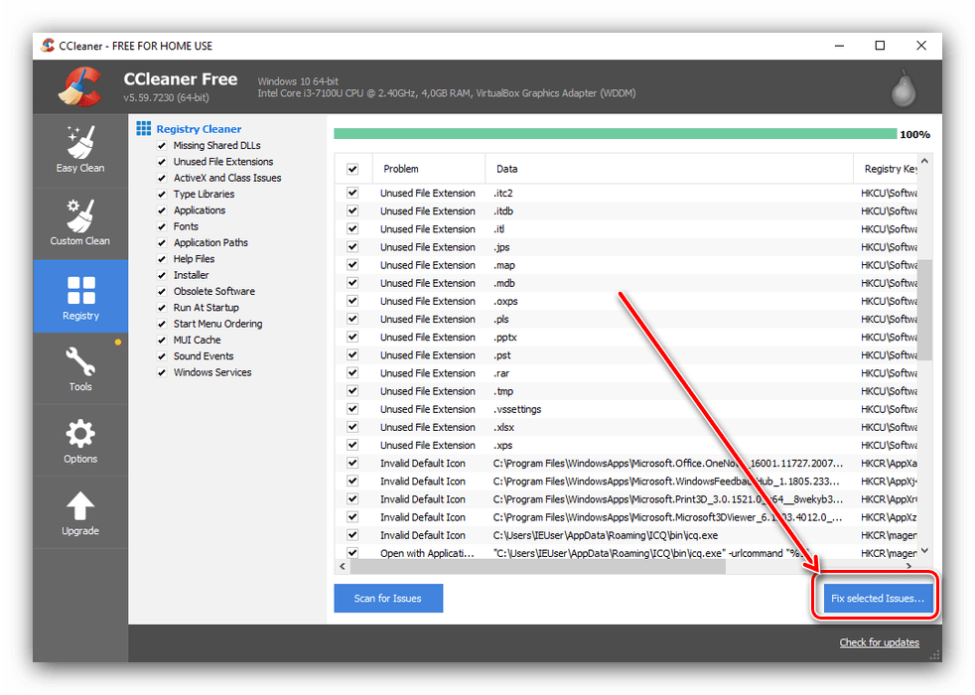Uncheck the .itc2 result row

coord(352,193)
